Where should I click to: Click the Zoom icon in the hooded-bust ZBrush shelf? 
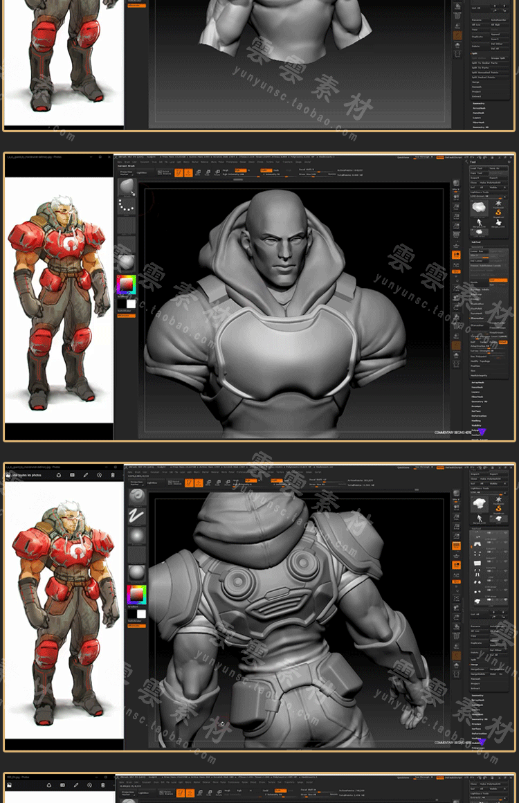click(x=456, y=207)
